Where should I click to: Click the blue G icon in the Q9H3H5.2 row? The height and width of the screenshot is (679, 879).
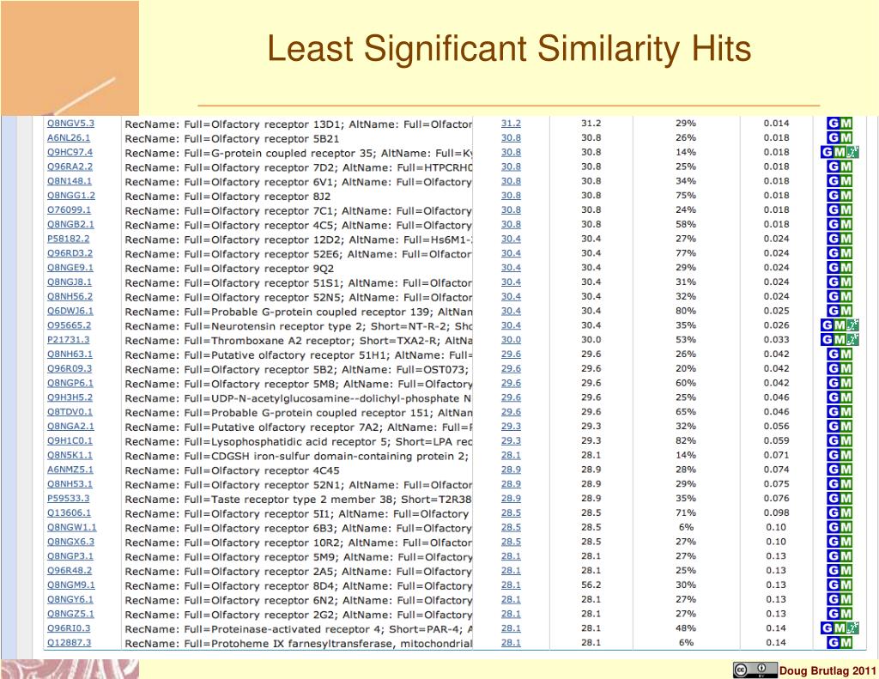(x=833, y=397)
